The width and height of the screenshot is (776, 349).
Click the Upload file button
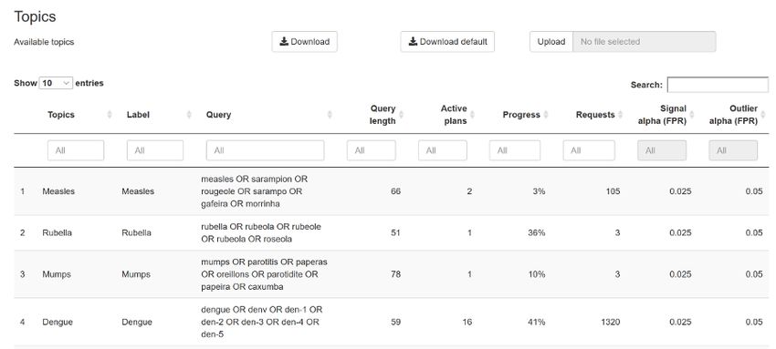551,42
